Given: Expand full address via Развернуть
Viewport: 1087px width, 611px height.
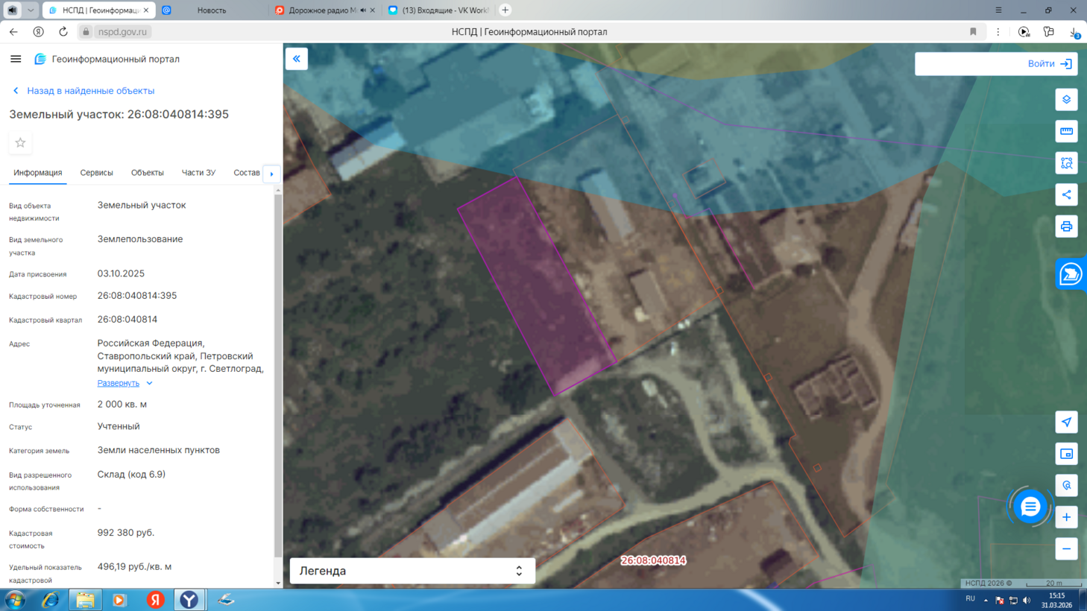Looking at the screenshot, I should pos(119,383).
